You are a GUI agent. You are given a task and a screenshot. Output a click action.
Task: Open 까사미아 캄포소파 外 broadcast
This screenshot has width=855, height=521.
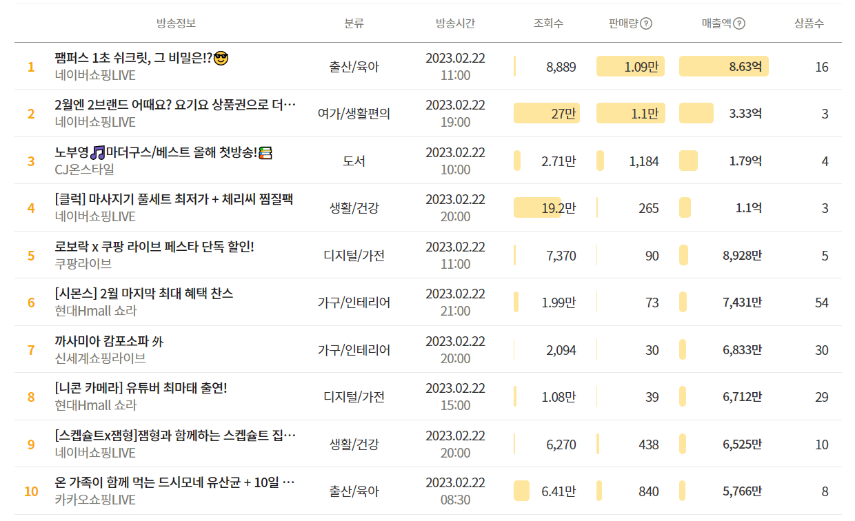click(109, 341)
